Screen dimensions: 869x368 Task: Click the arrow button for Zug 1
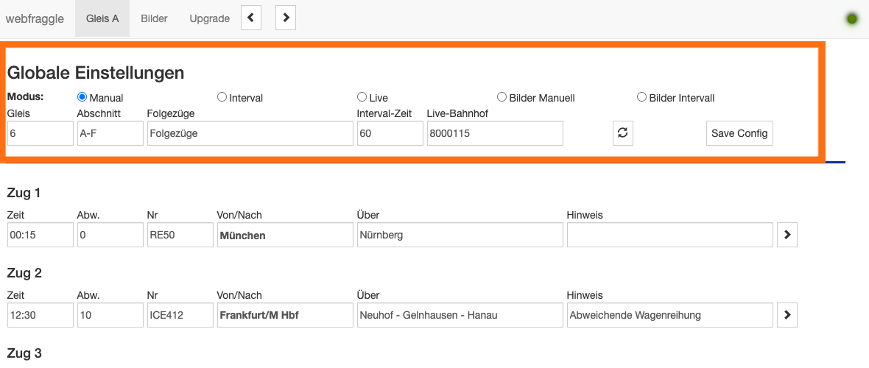pyautogui.click(x=787, y=235)
